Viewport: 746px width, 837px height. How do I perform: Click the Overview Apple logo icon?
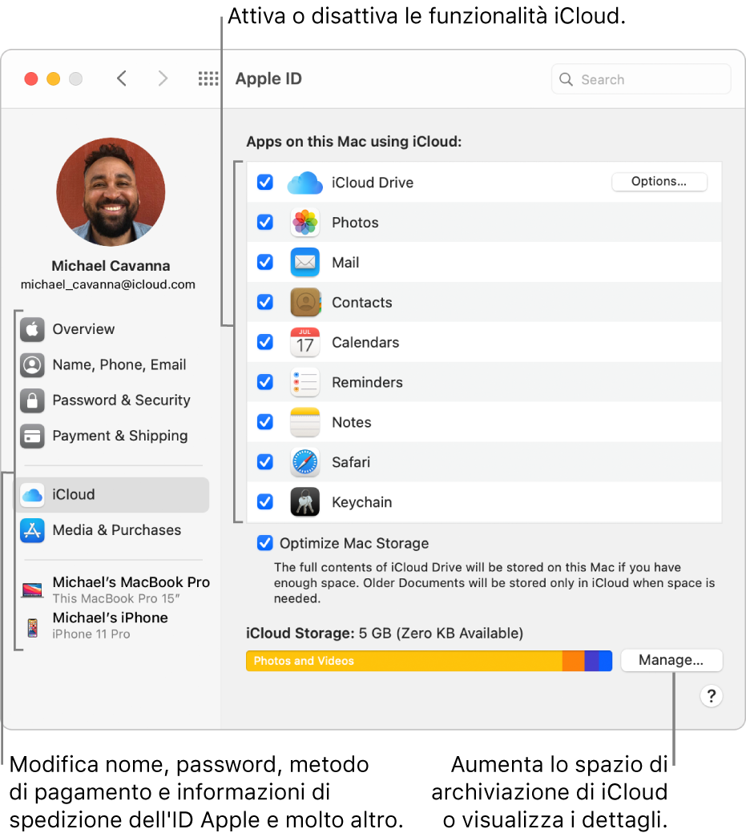pos(33,329)
